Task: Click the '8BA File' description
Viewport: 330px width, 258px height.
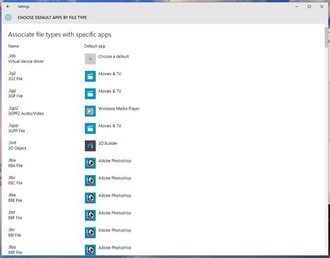Action: tap(15, 166)
